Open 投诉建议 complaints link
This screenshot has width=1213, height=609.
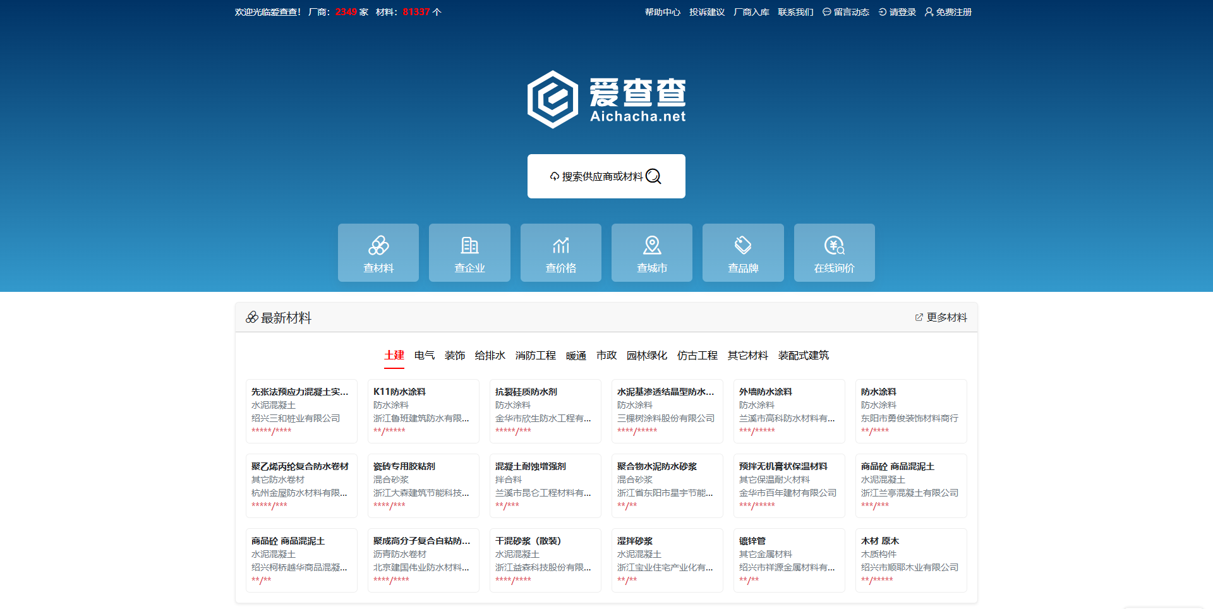pyautogui.click(x=707, y=12)
